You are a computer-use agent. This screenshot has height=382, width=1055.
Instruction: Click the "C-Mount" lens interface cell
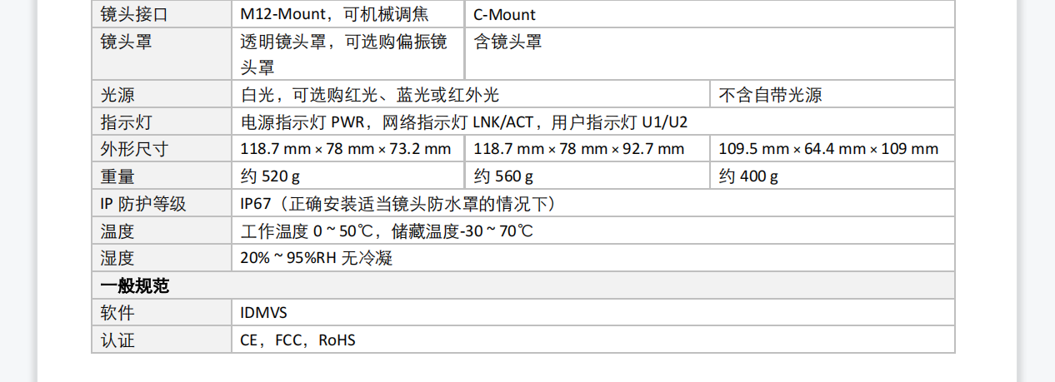[x=505, y=15]
